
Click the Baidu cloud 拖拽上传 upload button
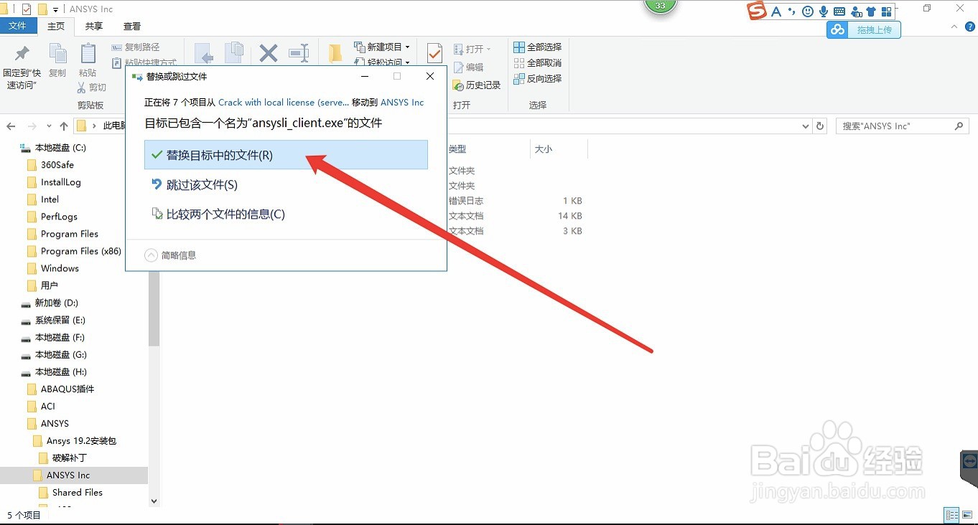coord(864,29)
